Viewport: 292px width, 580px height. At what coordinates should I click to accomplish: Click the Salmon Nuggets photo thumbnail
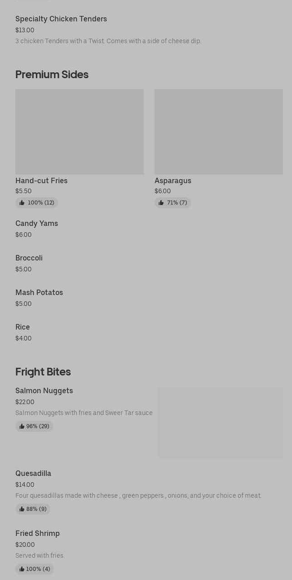(220, 422)
